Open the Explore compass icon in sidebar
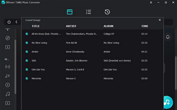This screenshot has height=110, width=177. pos(8,38)
